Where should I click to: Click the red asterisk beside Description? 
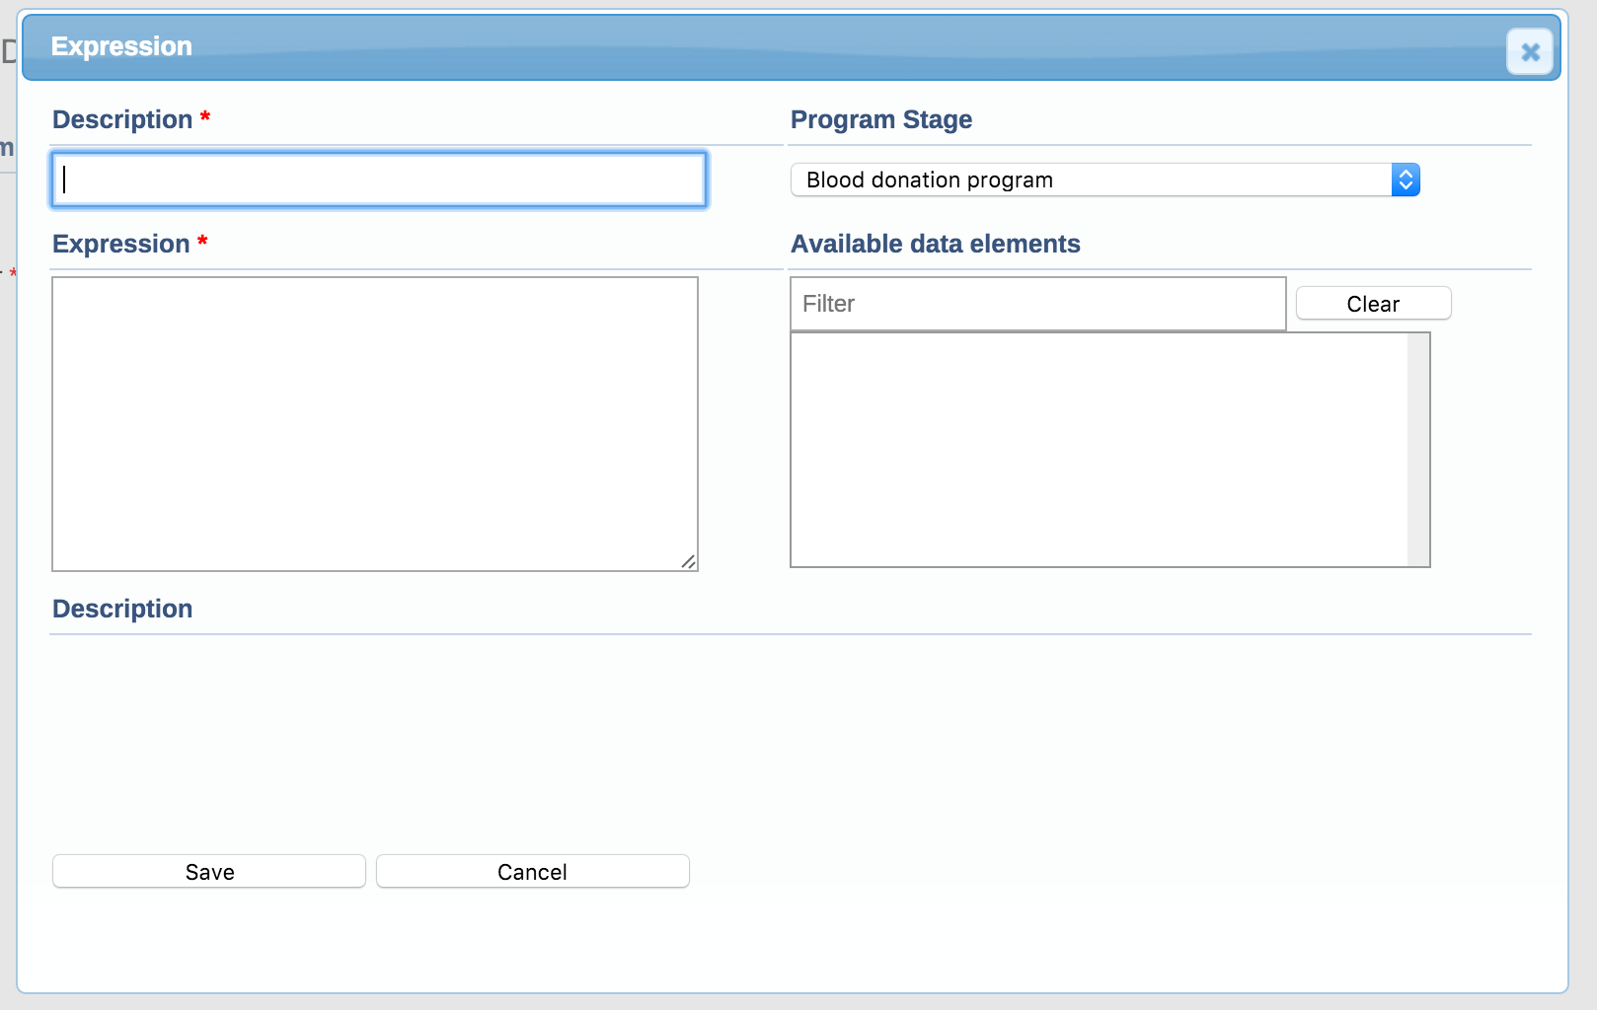205,117
